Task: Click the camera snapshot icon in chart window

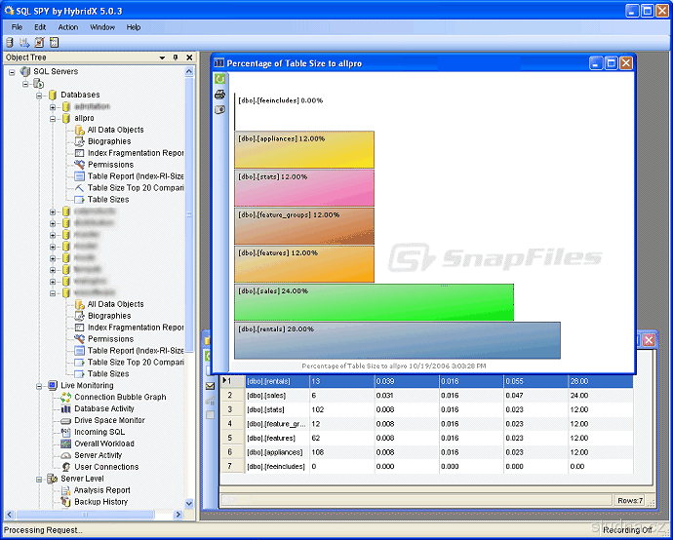Action: click(x=220, y=109)
